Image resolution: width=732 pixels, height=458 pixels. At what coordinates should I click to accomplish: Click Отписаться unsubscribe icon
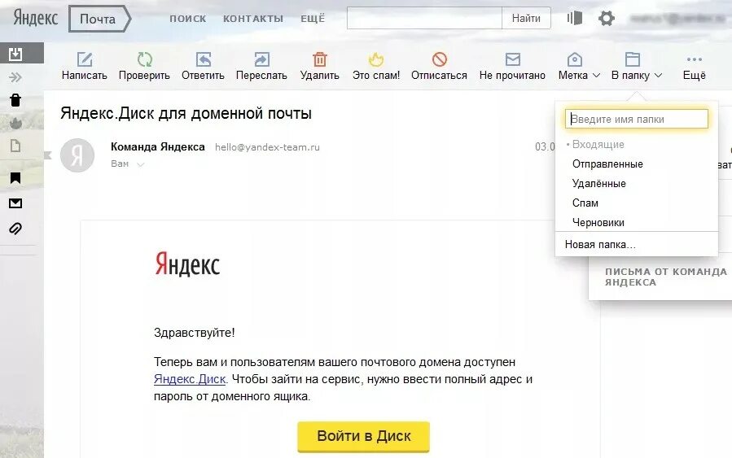pyautogui.click(x=440, y=59)
